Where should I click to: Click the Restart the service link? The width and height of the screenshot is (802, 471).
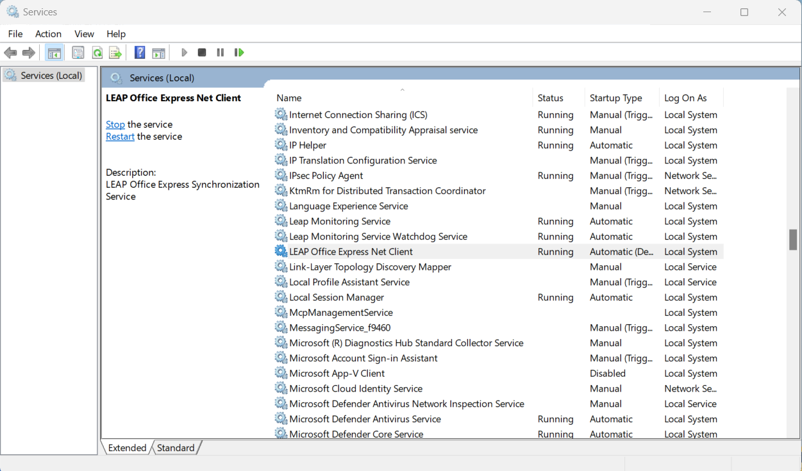click(x=120, y=136)
